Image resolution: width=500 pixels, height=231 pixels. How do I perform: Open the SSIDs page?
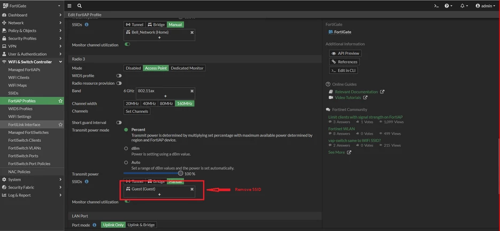[13, 93]
